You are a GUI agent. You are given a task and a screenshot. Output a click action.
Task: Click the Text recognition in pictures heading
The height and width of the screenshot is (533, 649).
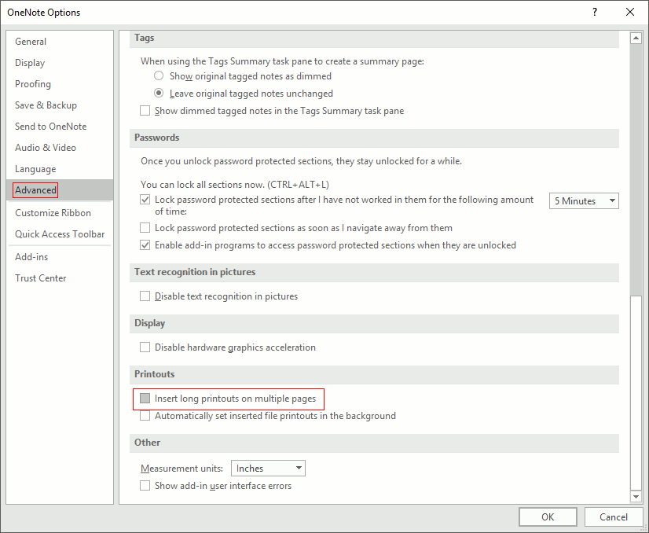pyautogui.click(x=195, y=272)
